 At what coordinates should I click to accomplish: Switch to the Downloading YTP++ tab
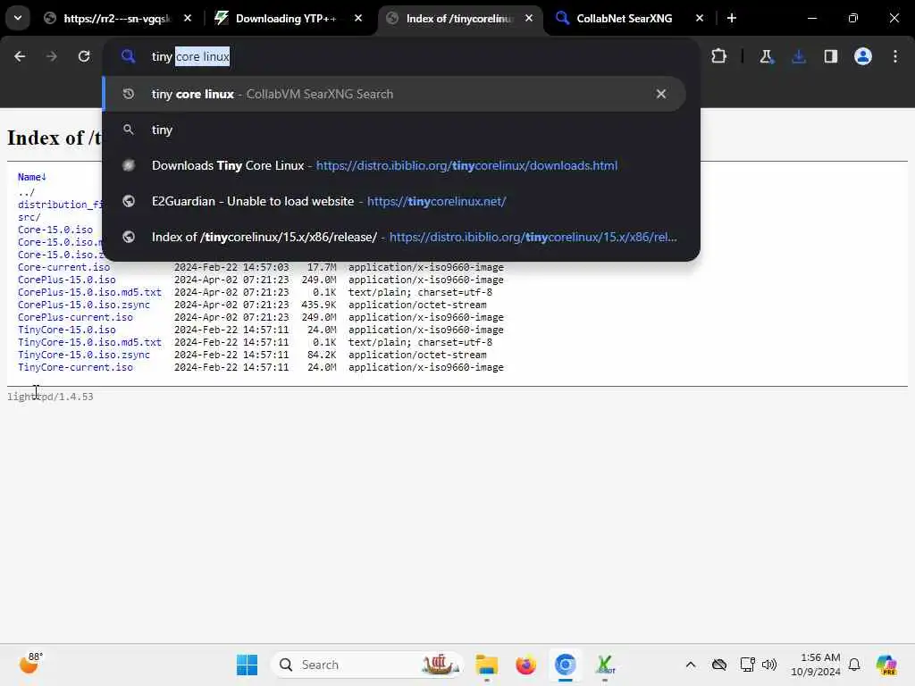point(286,19)
